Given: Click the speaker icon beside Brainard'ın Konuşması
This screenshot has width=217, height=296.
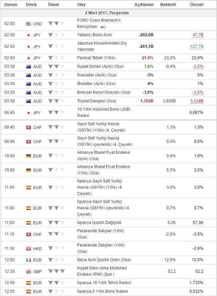Looking at the screenshot, I should coord(103,27).
